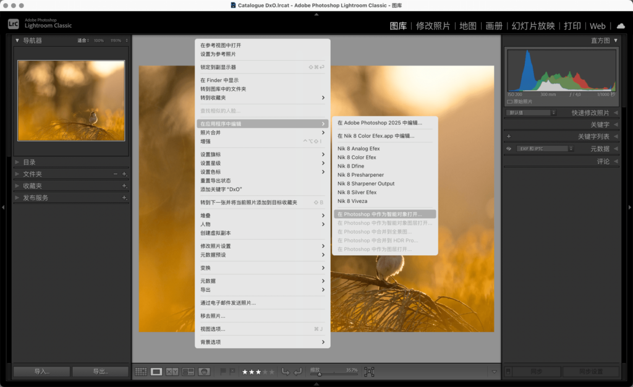The height and width of the screenshot is (387, 633).
Task: Open the 默认值 preset dropdown
Action: click(531, 113)
